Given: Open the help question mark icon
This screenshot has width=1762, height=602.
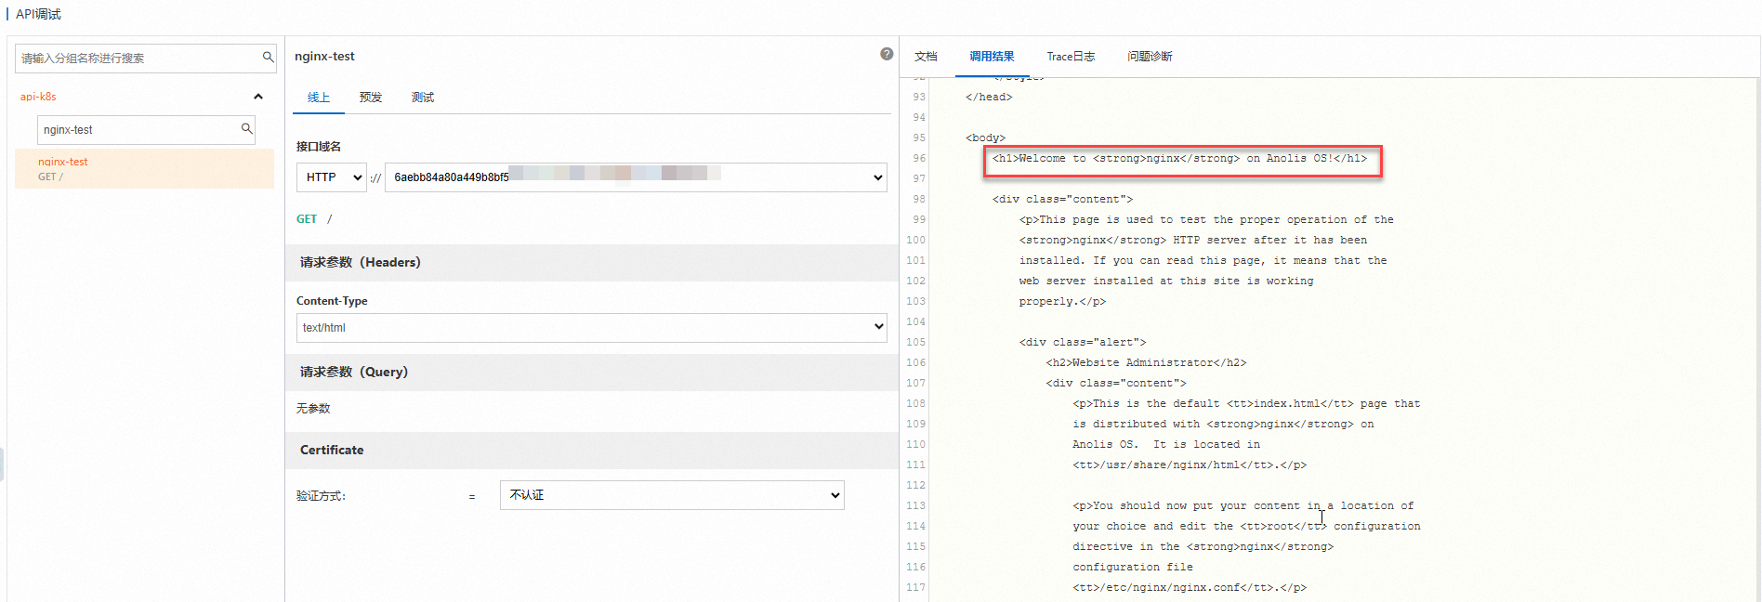Looking at the screenshot, I should point(887,54).
